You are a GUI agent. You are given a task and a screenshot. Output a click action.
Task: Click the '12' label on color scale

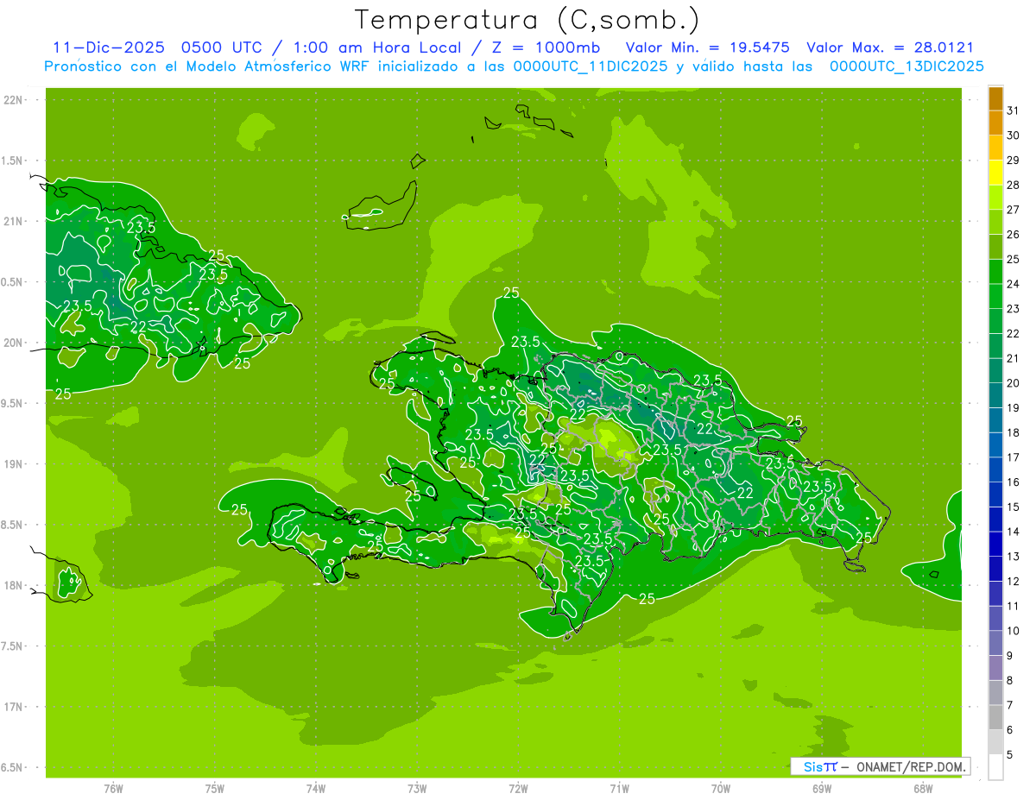point(1013,581)
